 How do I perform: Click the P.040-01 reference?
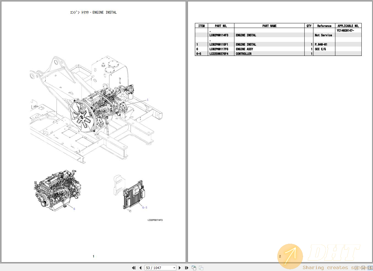(x=321, y=44)
